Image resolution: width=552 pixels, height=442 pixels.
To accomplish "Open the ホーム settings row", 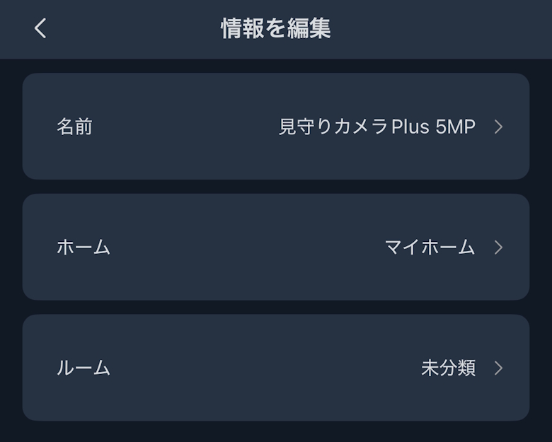I will coord(276,247).
